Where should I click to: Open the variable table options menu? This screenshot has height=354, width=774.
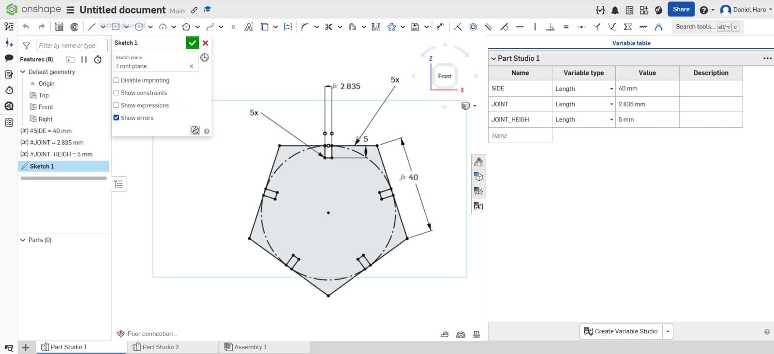pyautogui.click(x=767, y=59)
